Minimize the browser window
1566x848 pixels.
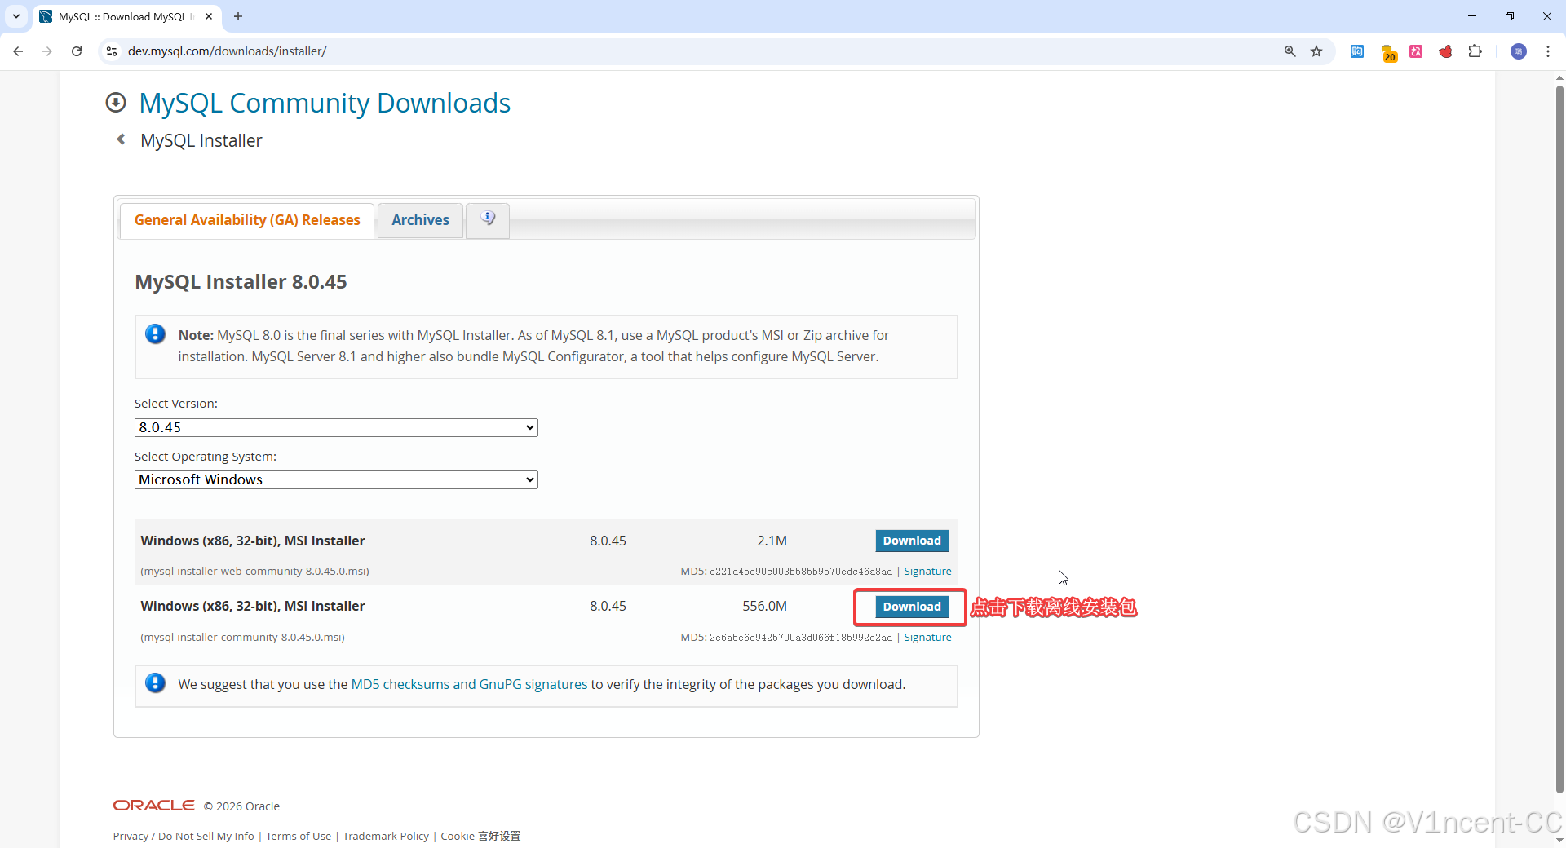pyautogui.click(x=1472, y=16)
